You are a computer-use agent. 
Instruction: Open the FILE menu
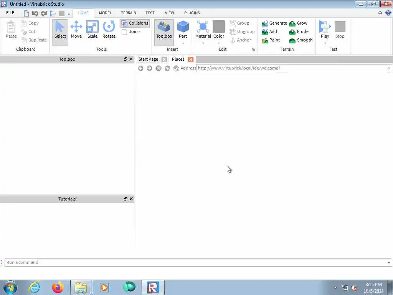tap(10, 13)
